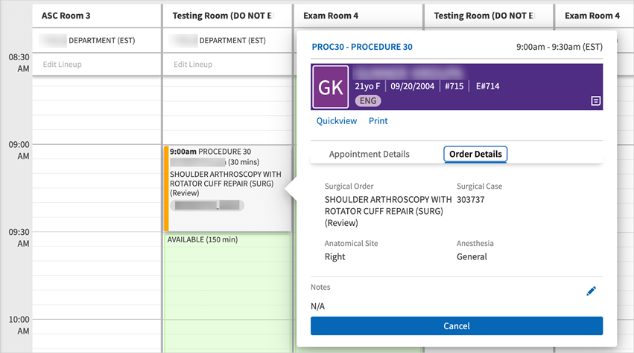Click the AVAILABLE (150 min) slot
Viewport: 634px width, 353px height.
pyautogui.click(x=227, y=293)
